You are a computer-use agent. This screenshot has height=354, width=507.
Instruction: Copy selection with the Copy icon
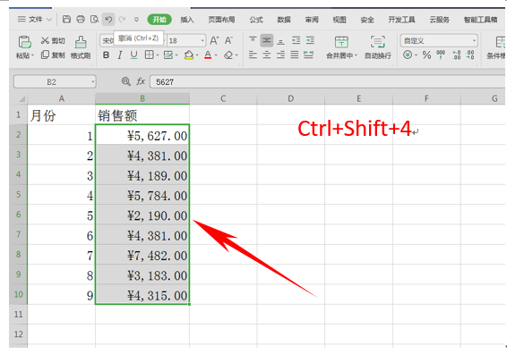click(x=45, y=55)
